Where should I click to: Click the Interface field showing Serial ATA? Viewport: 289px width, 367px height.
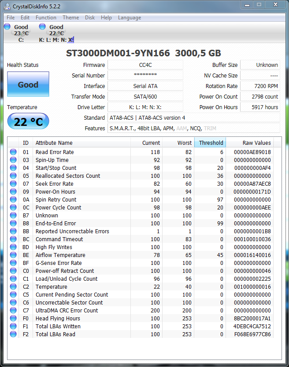[145, 86]
